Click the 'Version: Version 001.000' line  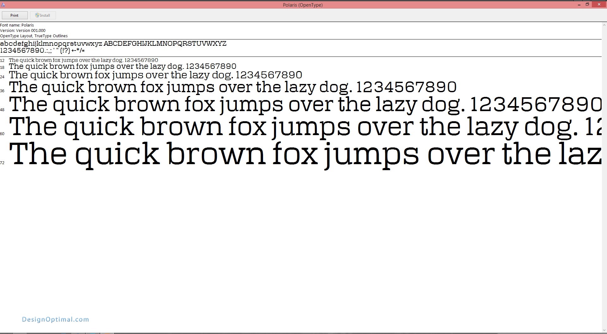tap(23, 30)
